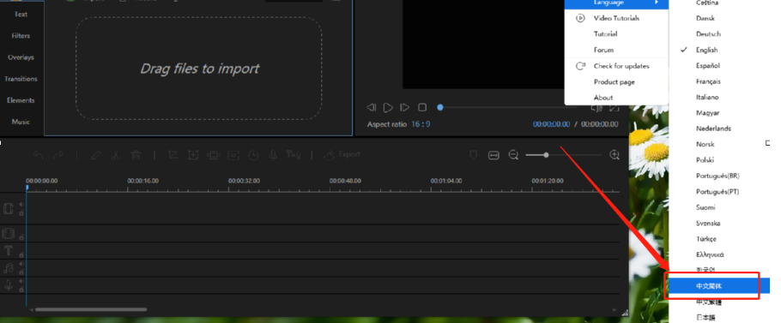Step forward one frame in preview
Screen dimensions: 781x323
click(404, 107)
